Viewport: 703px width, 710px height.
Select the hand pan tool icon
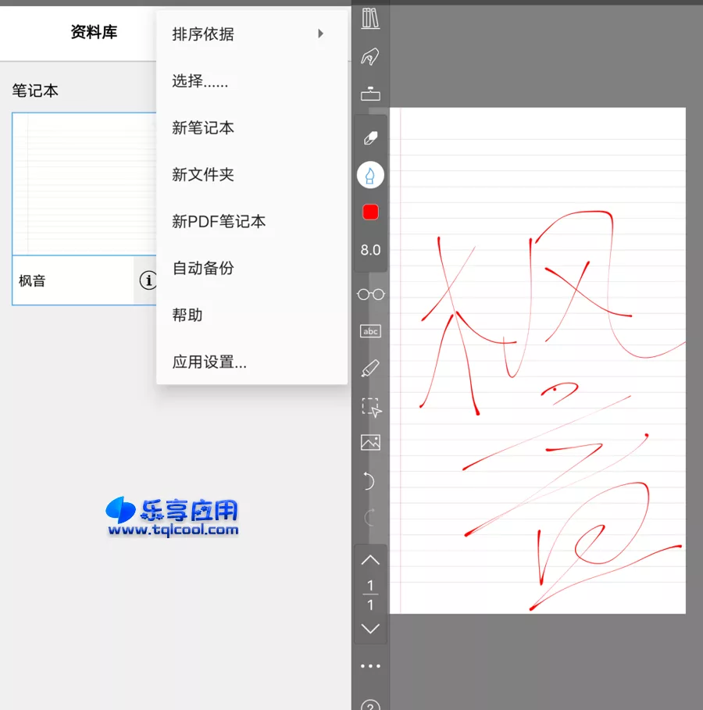(369, 56)
